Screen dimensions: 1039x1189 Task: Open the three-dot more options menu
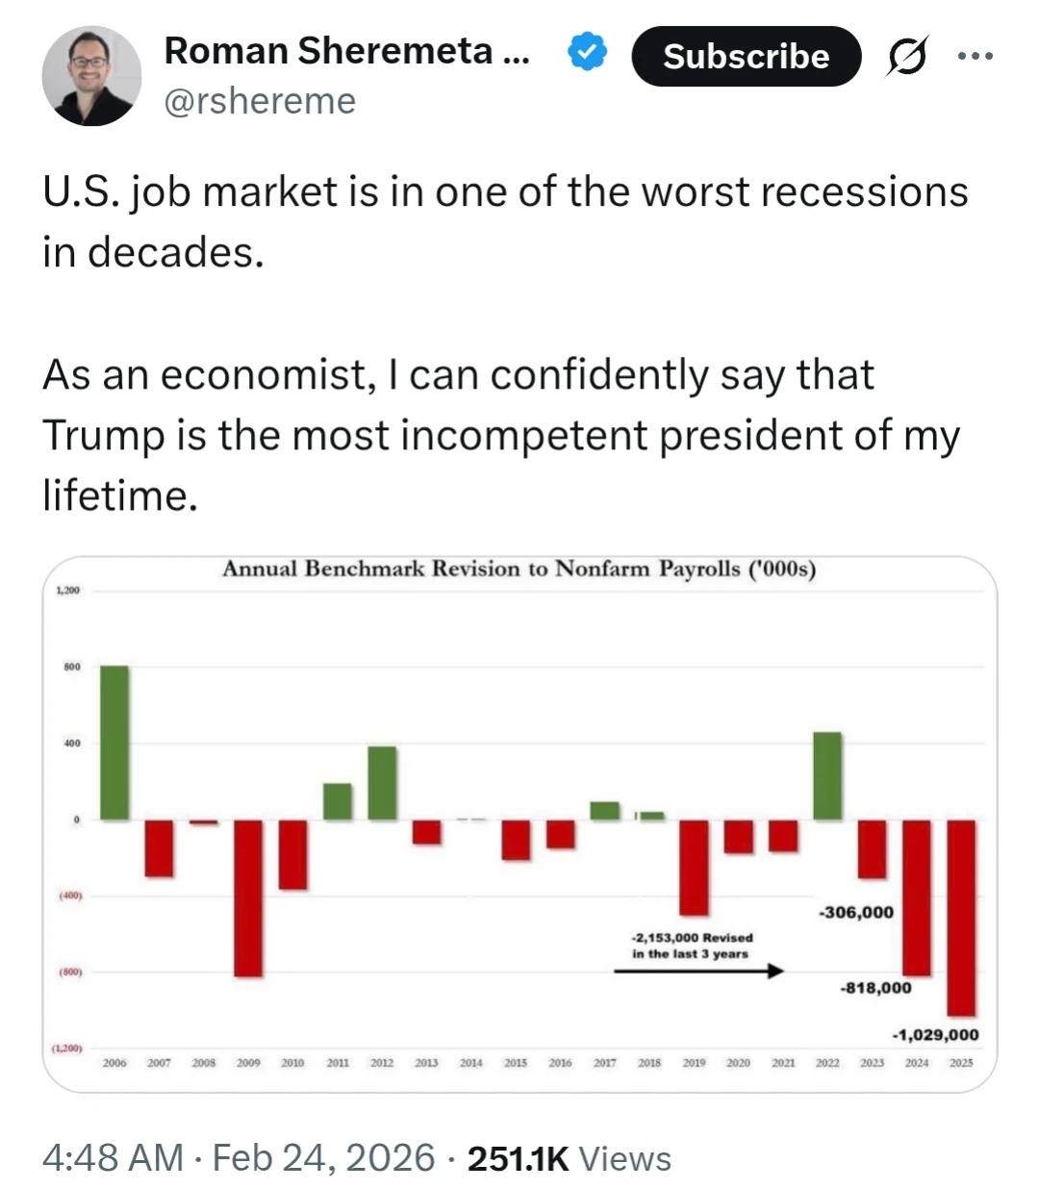tap(975, 56)
